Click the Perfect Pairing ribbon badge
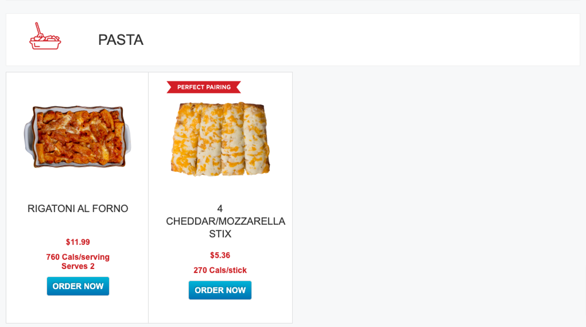This screenshot has width=586, height=327. coord(204,87)
